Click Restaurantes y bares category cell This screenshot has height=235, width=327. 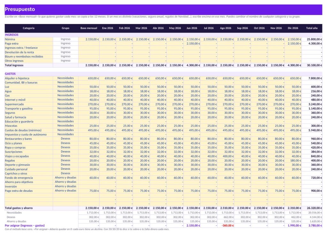point(29,139)
